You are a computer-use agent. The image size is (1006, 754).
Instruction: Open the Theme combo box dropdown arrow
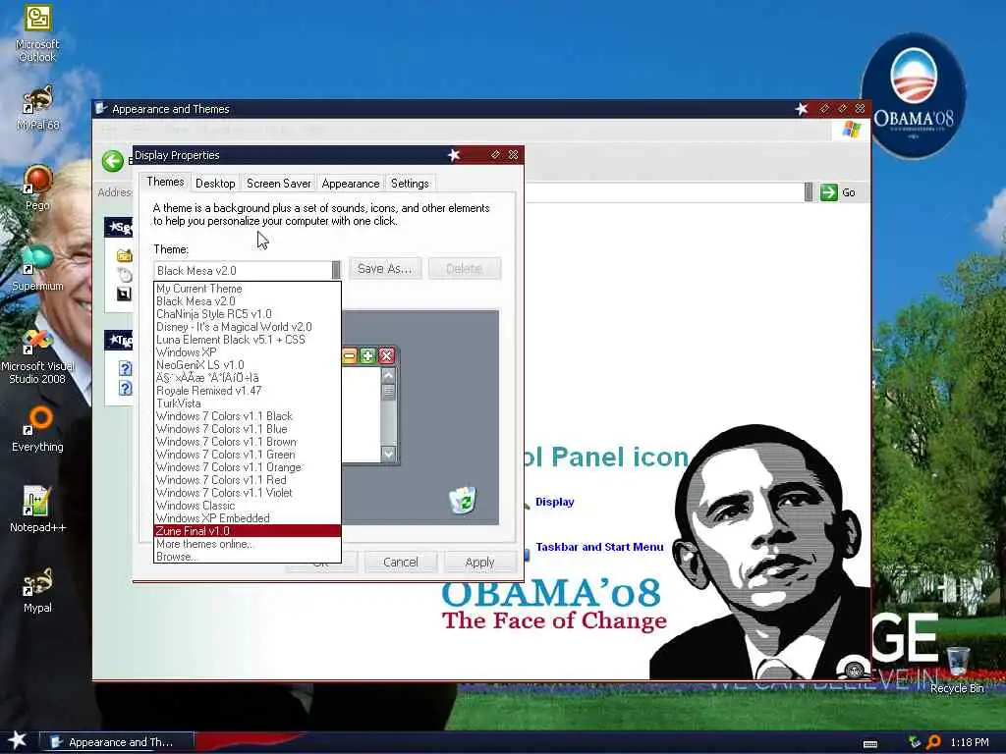coord(336,270)
